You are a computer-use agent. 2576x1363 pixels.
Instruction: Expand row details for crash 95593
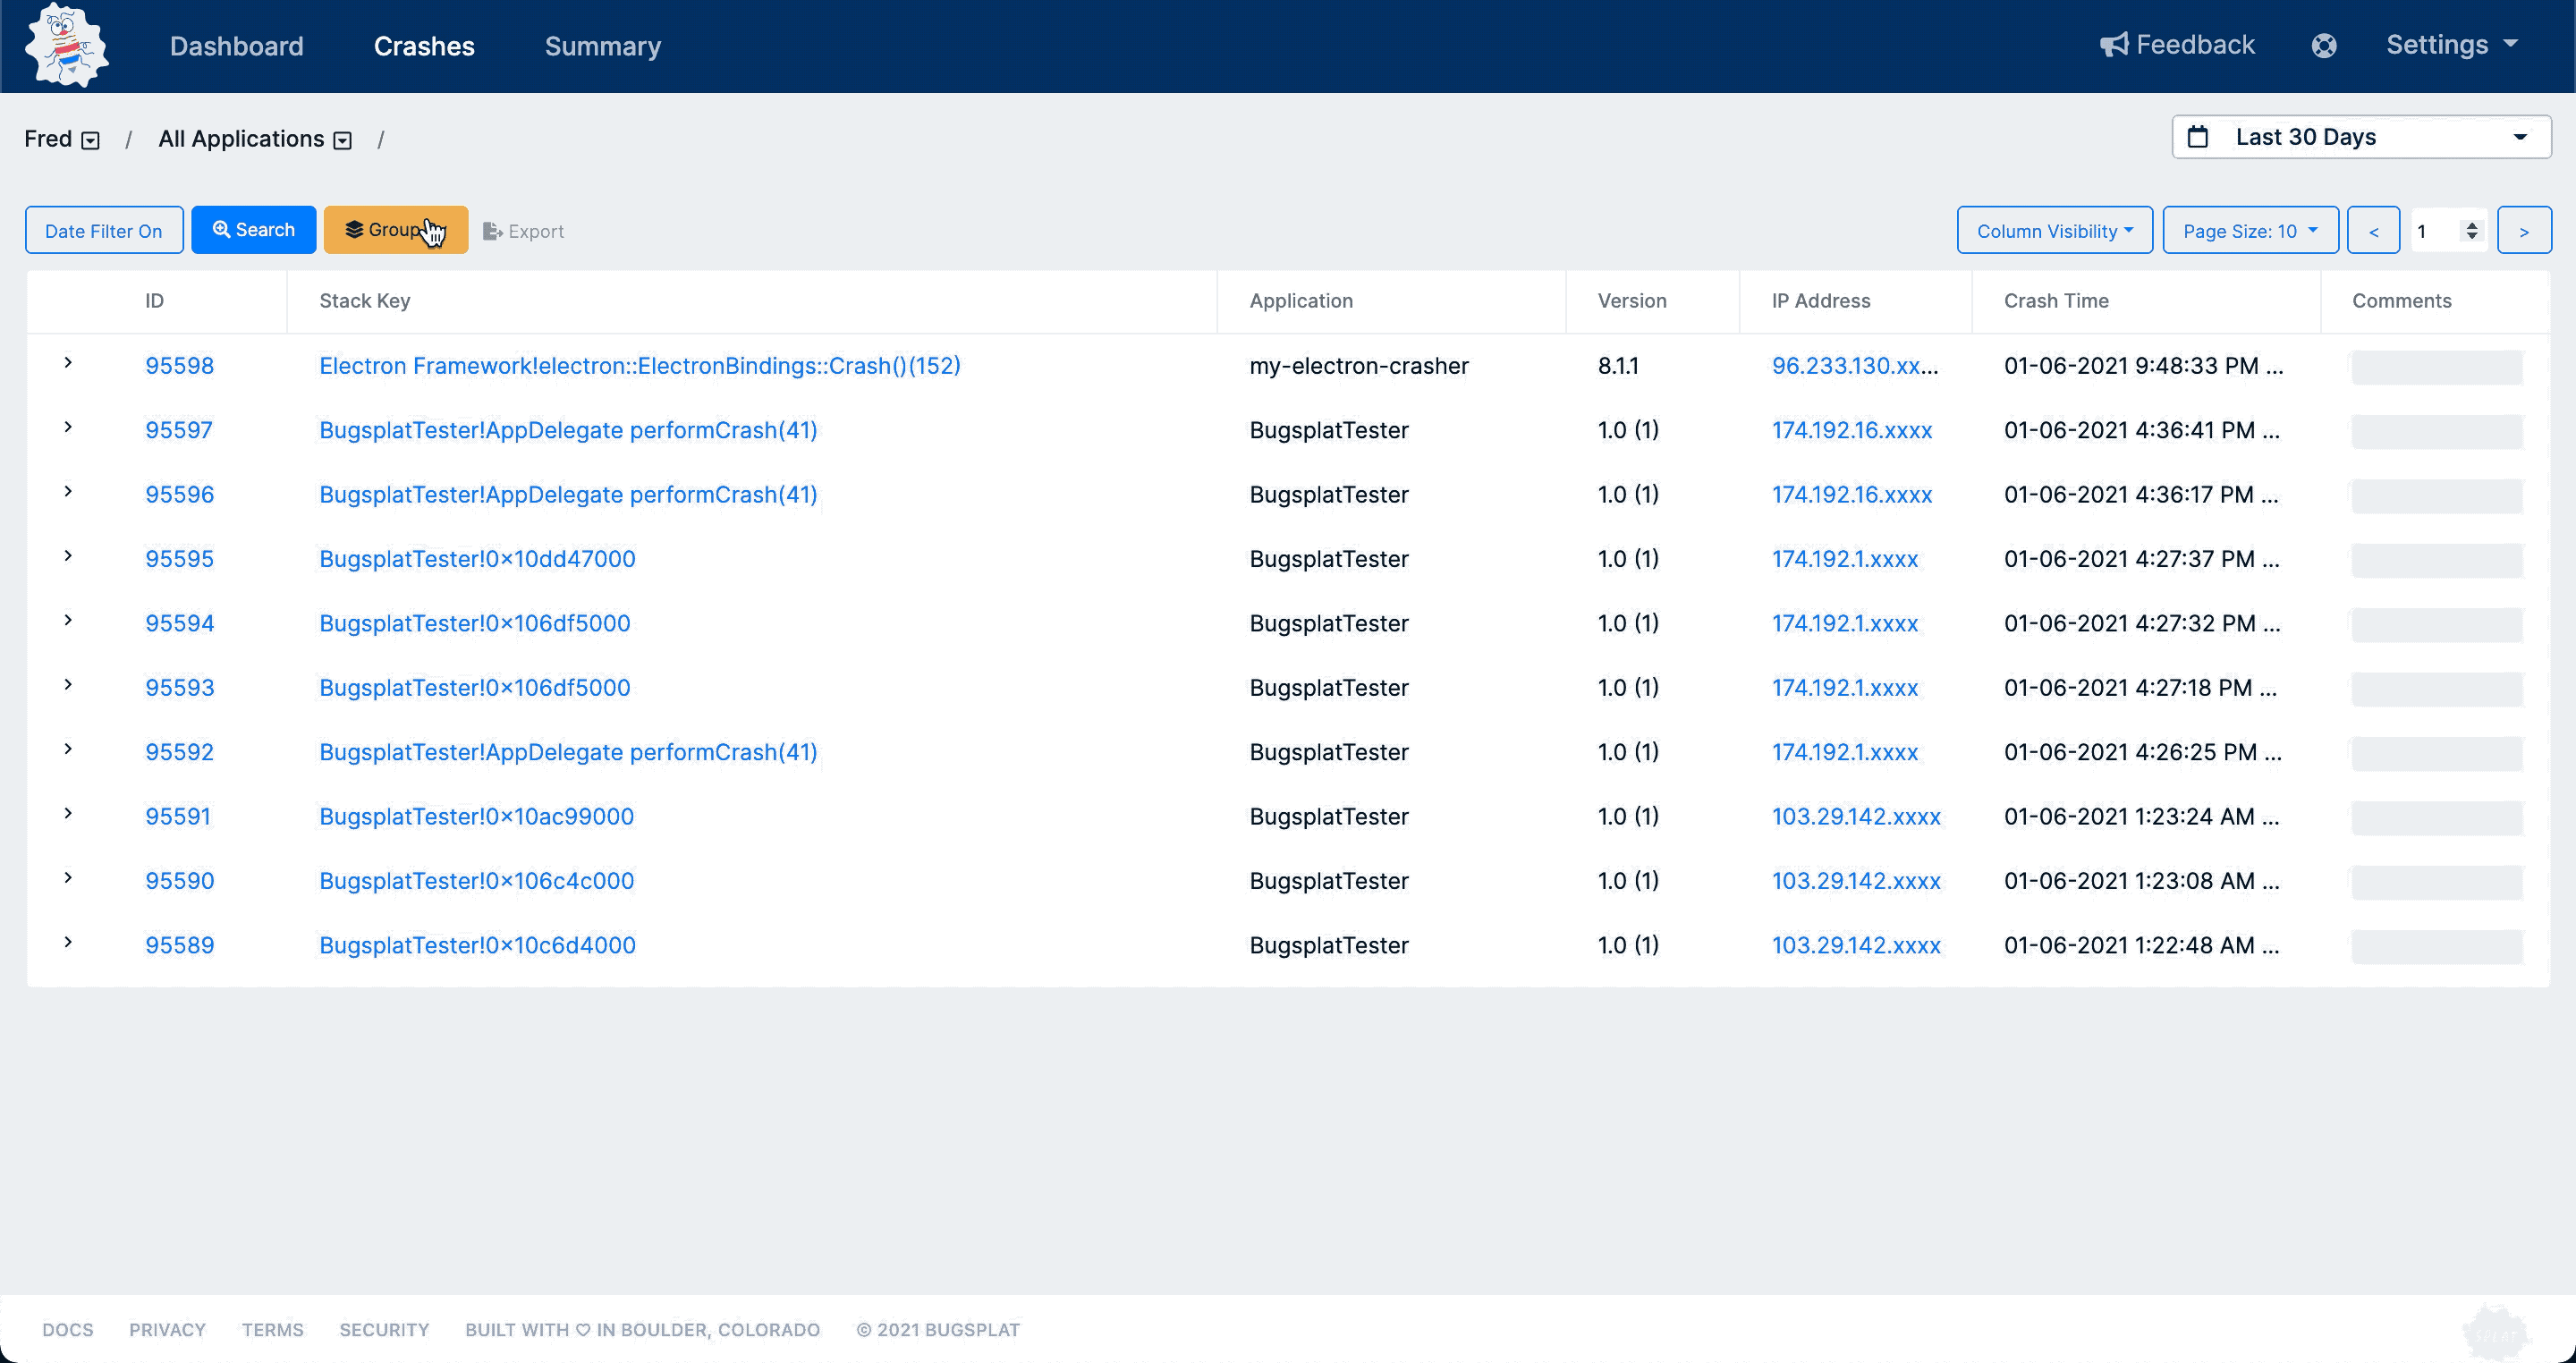pos(68,685)
